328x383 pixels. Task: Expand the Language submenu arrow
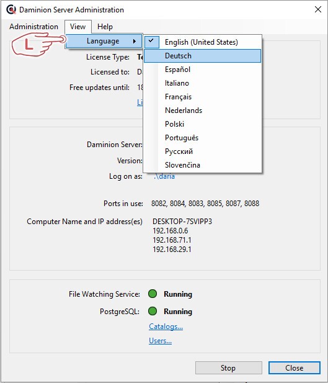[x=135, y=42]
